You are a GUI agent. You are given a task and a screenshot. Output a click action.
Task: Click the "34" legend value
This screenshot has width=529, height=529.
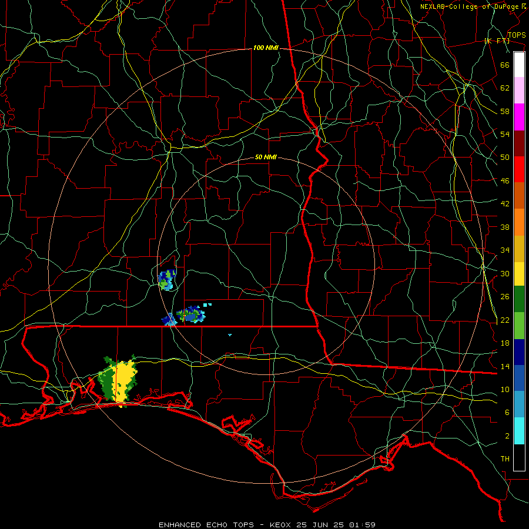tap(505, 250)
